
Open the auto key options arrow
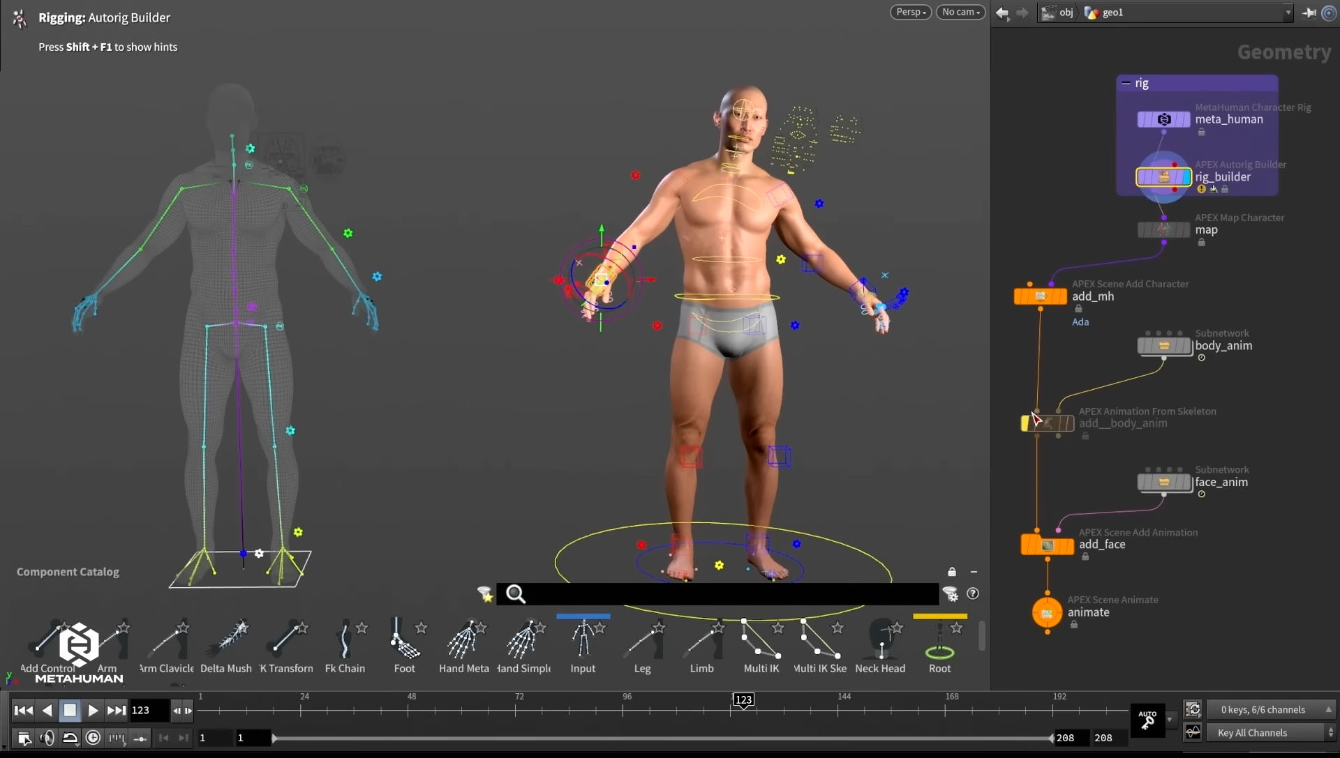pyautogui.click(x=1170, y=720)
